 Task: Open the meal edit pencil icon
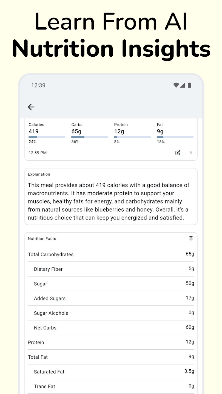pyautogui.click(x=178, y=153)
